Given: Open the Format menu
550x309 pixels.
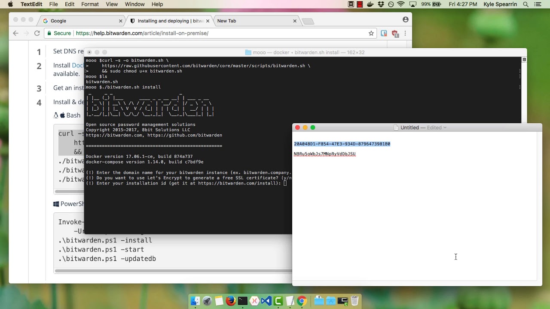Looking at the screenshot, I should tap(90, 4).
